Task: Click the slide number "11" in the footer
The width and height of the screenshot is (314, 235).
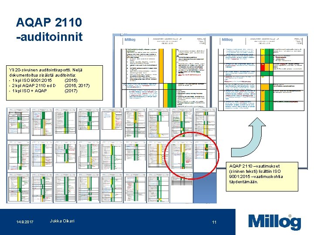Action: pos(214,222)
